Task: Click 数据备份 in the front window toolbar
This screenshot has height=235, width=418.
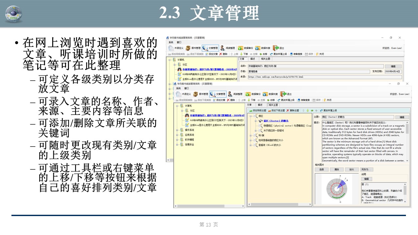Action: [253, 94]
